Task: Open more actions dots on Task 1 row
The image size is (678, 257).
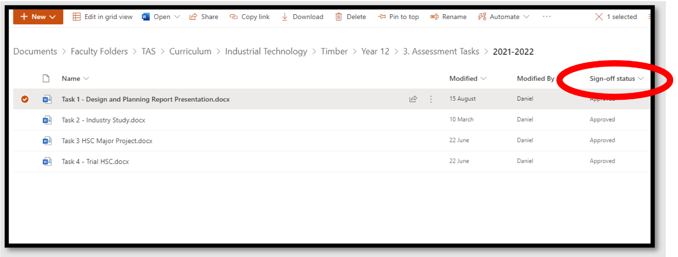Action: (431, 99)
